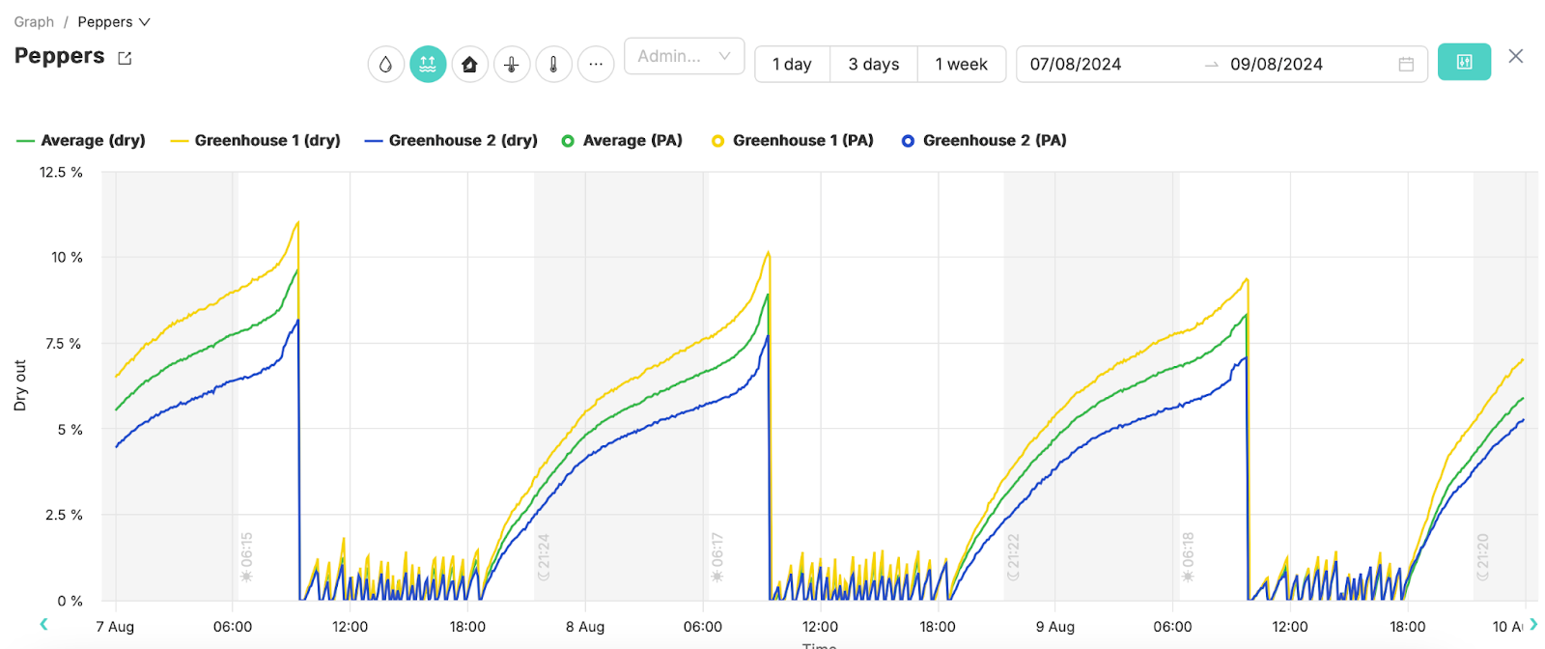Click the 06:17 sunrise marker on 8 Aug
The image size is (1545, 649).
pos(716,557)
